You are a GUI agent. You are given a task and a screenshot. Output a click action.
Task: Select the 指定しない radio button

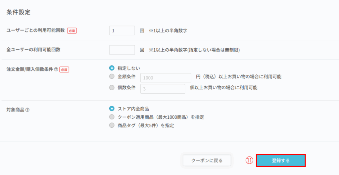point(112,68)
